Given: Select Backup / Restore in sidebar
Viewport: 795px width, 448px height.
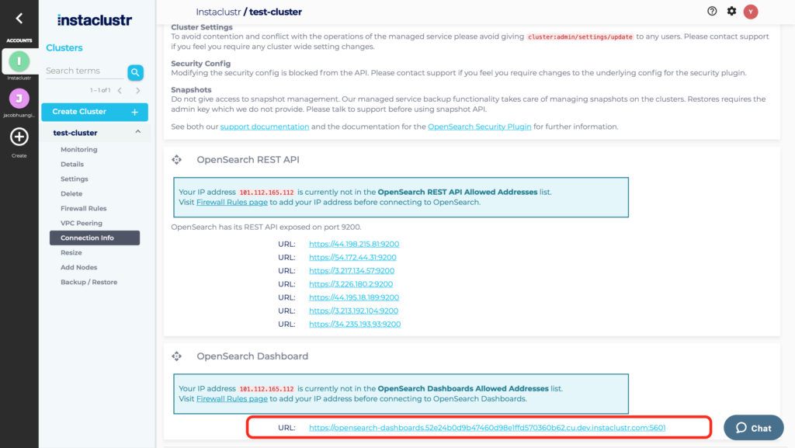Looking at the screenshot, I should click(89, 283).
